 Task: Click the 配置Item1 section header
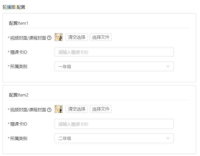point(19,23)
